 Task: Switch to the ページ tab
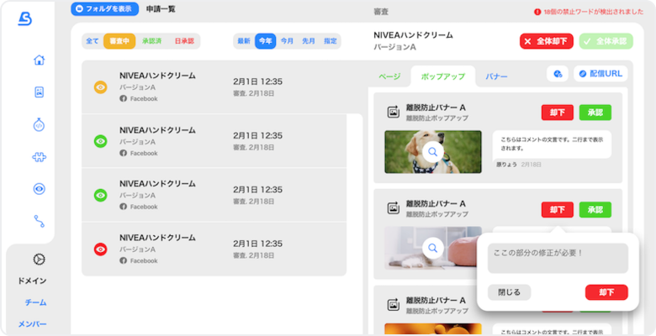pyautogui.click(x=389, y=76)
